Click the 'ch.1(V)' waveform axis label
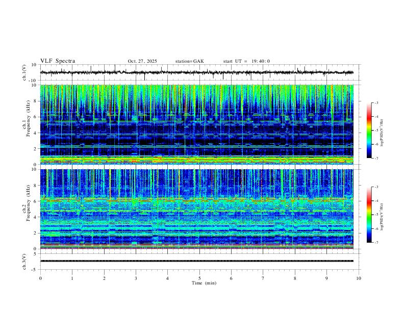This screenshot has height=312, width=404. click(24, 72)
